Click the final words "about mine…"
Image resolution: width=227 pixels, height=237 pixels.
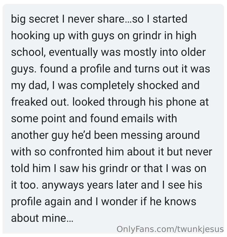coord(42,218)
